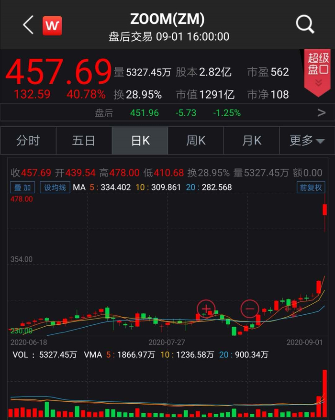The image size is (335, 420).
Task: Tap the 市净 108 P/B value
Action: (x=268, y=95)
